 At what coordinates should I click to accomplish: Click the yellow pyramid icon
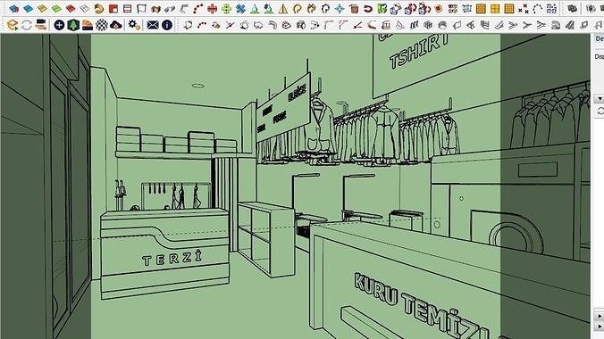tap(283, 8)
